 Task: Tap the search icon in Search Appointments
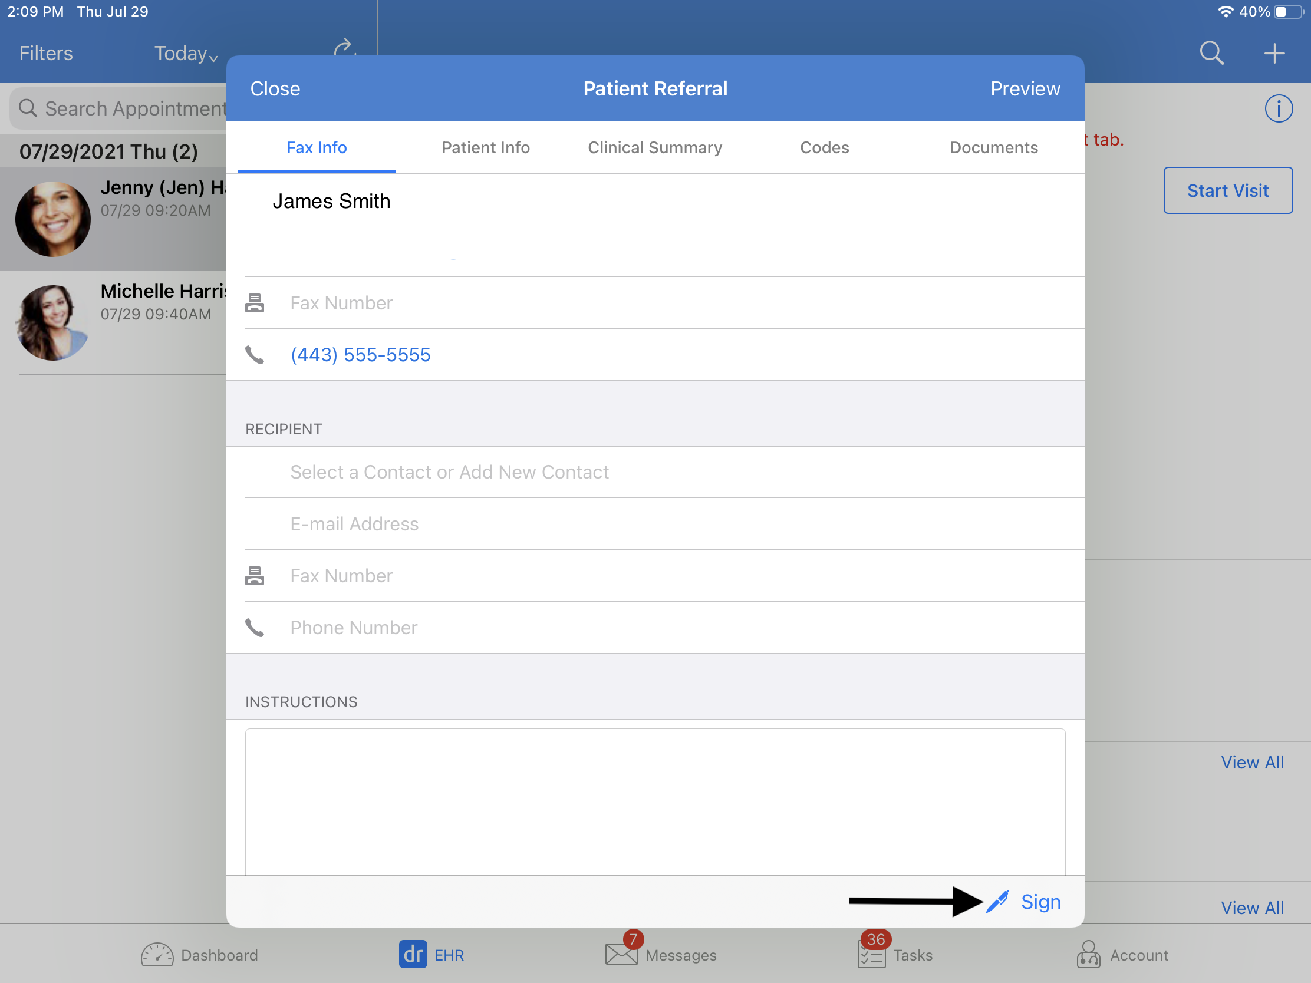click(28, 108)
